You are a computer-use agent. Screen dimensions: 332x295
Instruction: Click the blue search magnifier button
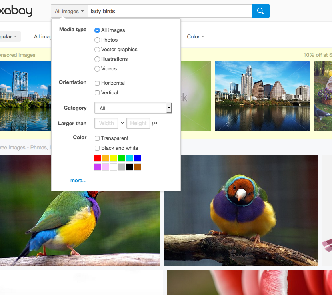[x=260, y=11]
